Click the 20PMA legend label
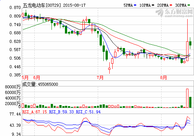The height and width of the screenshot is (136, 194). point(163,5)
